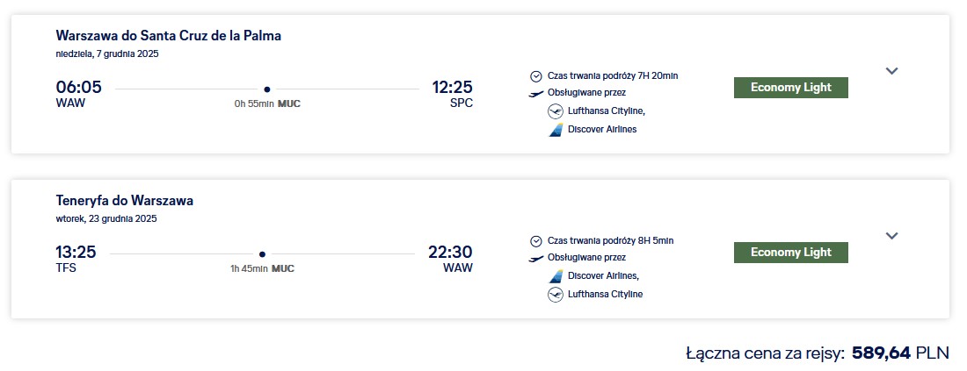Click the MUC stopover dot on the outbound timeline
The width and height of the screenshot is (967, 371).
click(267, 89)
